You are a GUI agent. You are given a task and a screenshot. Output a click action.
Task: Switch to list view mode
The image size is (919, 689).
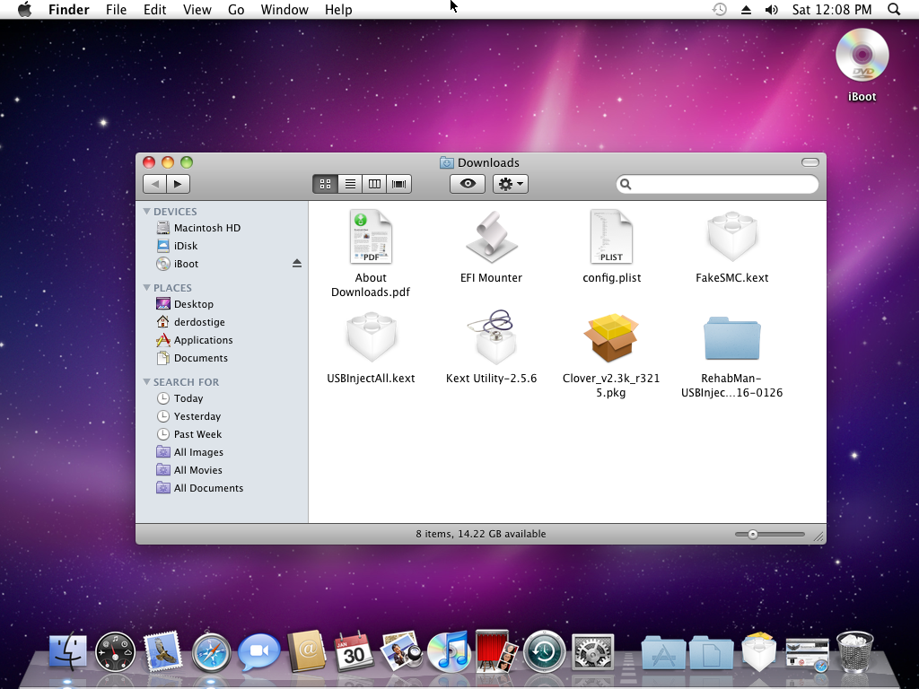tap(350, 184)
